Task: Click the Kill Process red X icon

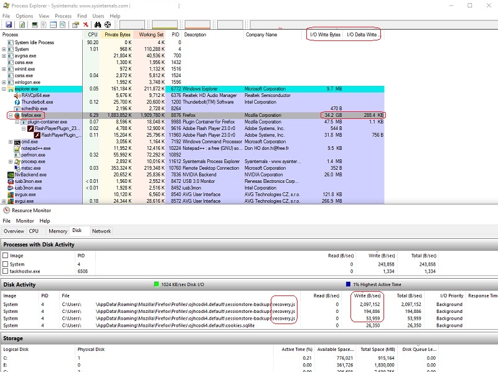Action: 85,25
